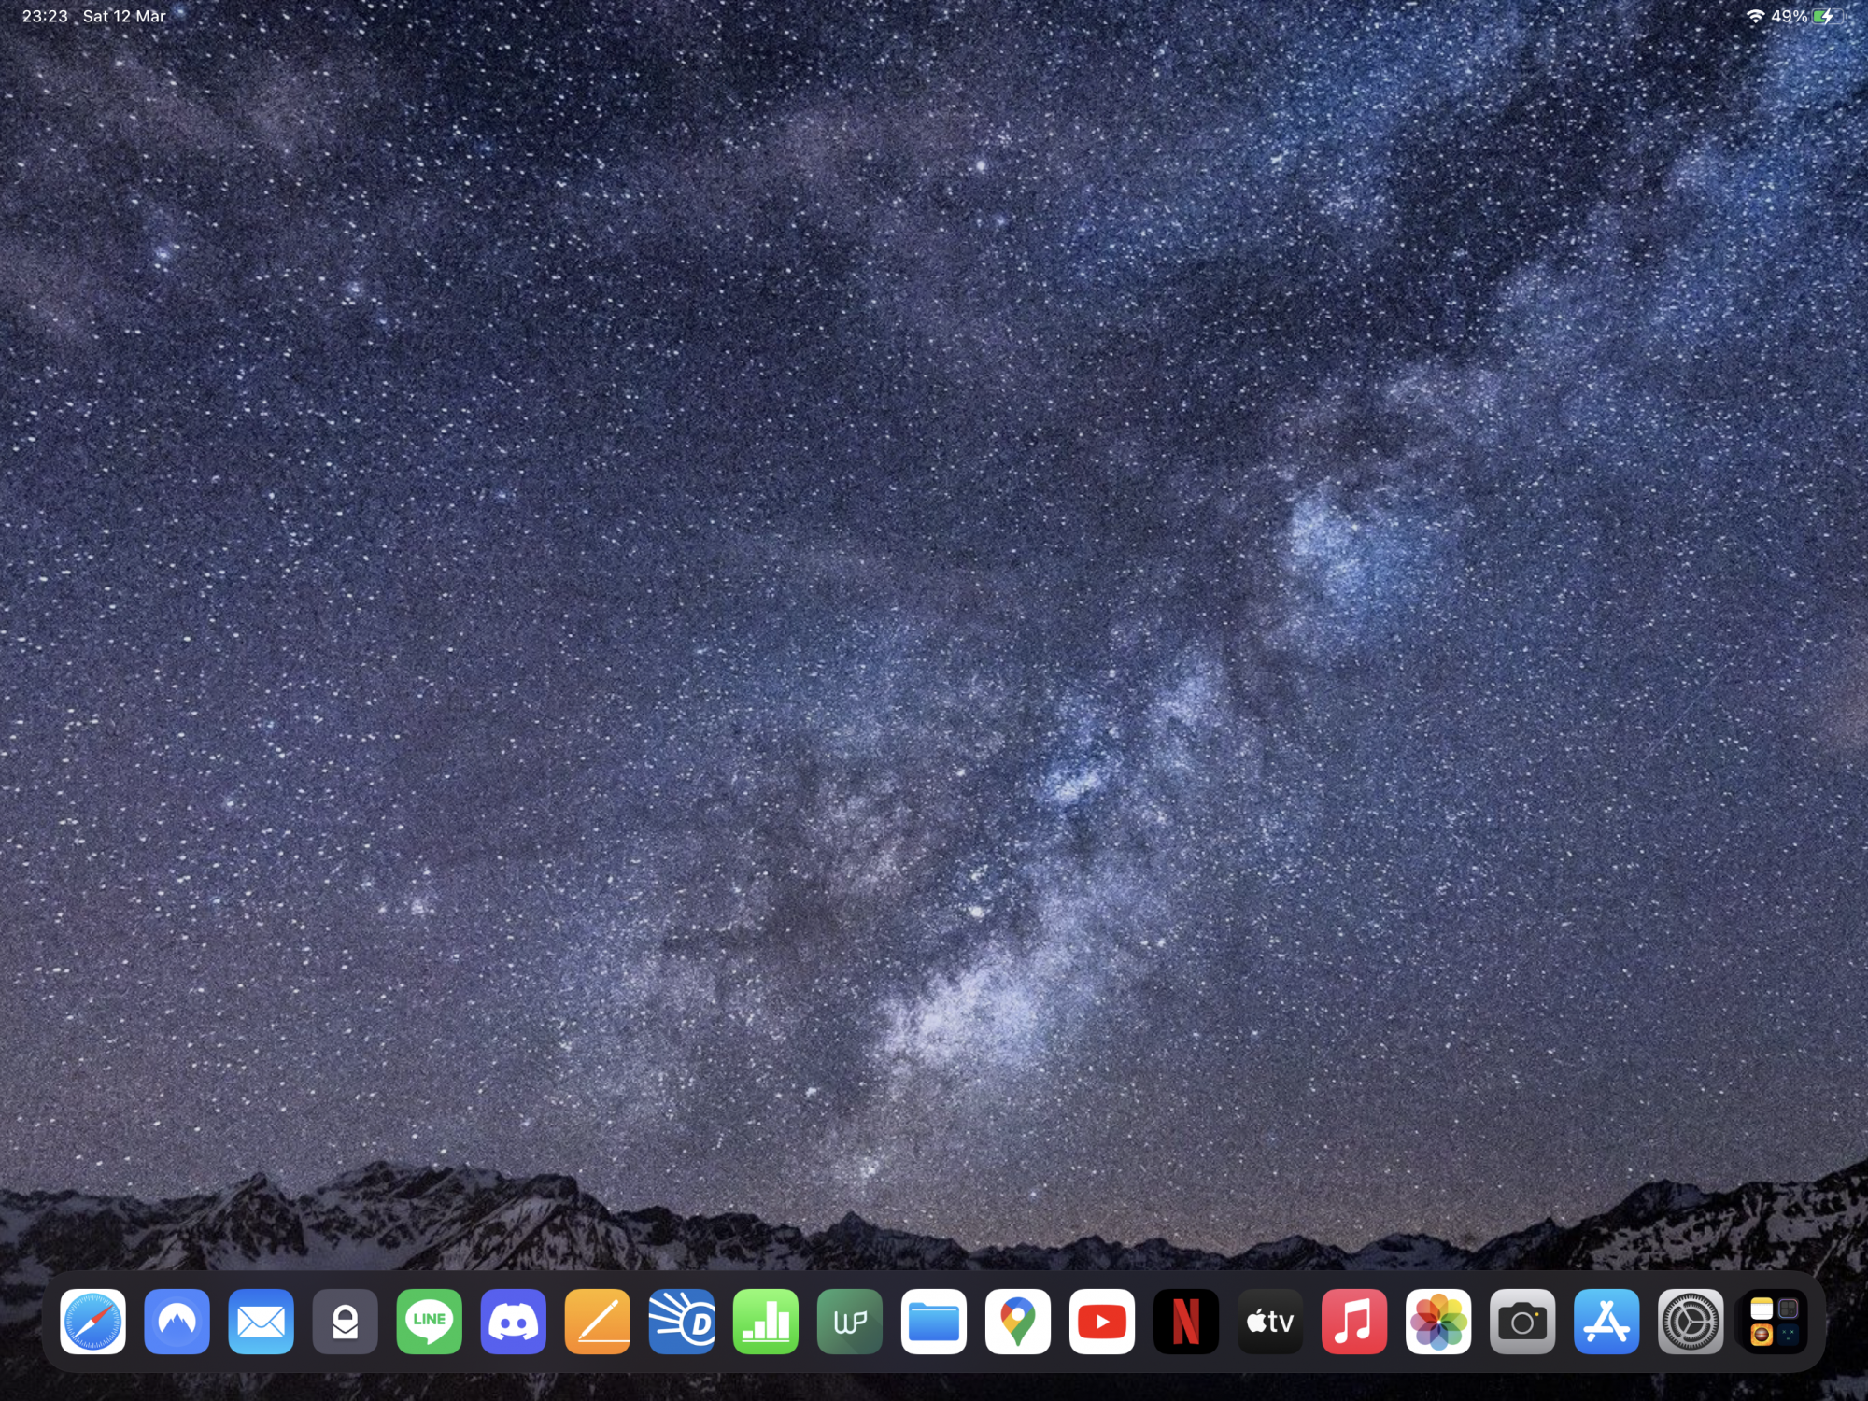Open Discord from the dock

coord(513,1322)
